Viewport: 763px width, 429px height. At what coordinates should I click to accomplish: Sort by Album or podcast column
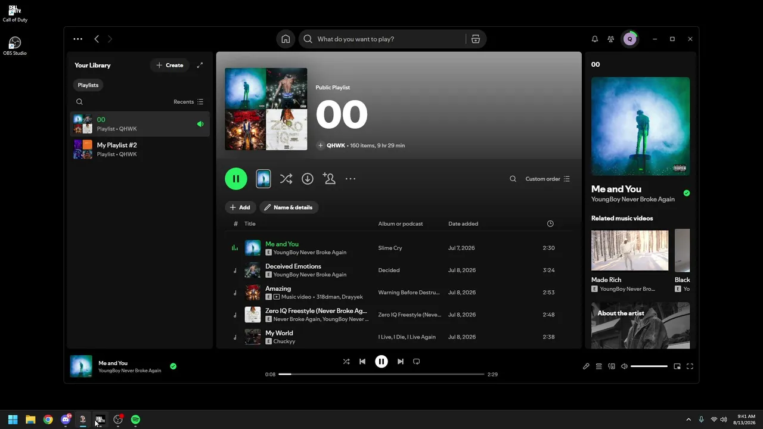coord(401,224)
